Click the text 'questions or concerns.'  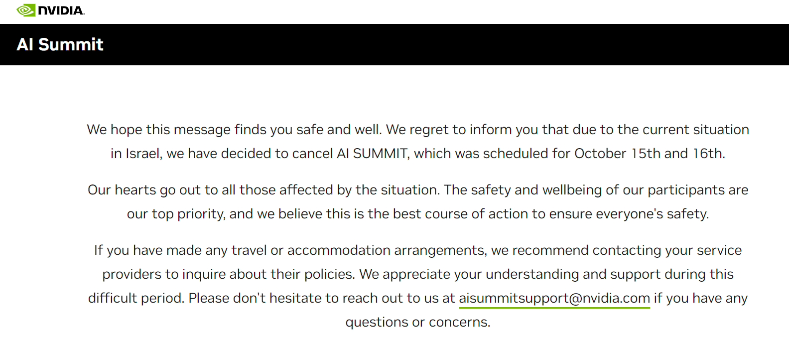tap(418, 322)
